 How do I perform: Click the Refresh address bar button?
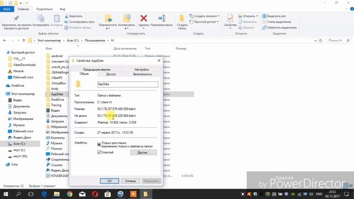point(320,40)
